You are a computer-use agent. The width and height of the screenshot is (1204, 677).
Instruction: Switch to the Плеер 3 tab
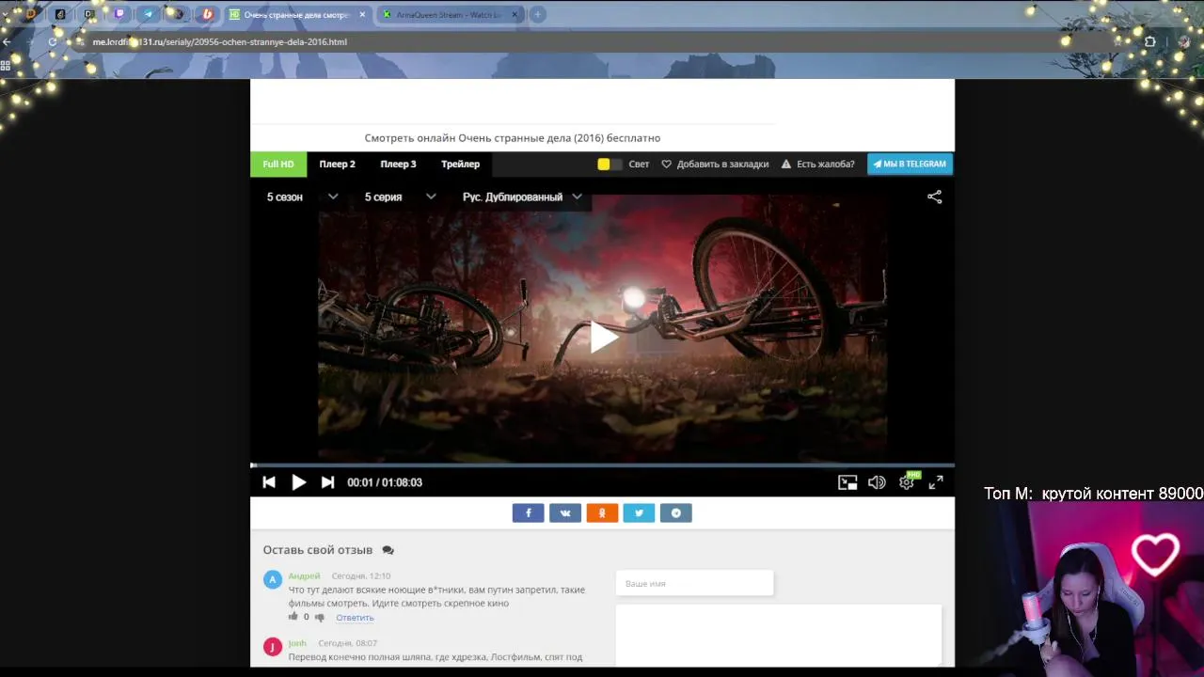click(x=398, y=164)
